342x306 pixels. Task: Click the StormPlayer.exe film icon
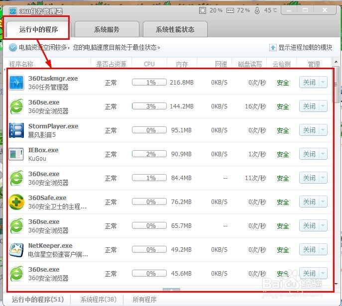coord(16,130)
